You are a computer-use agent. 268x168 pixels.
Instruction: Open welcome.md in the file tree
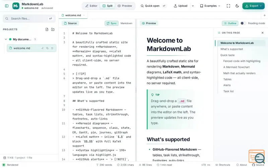coord(31,48)
